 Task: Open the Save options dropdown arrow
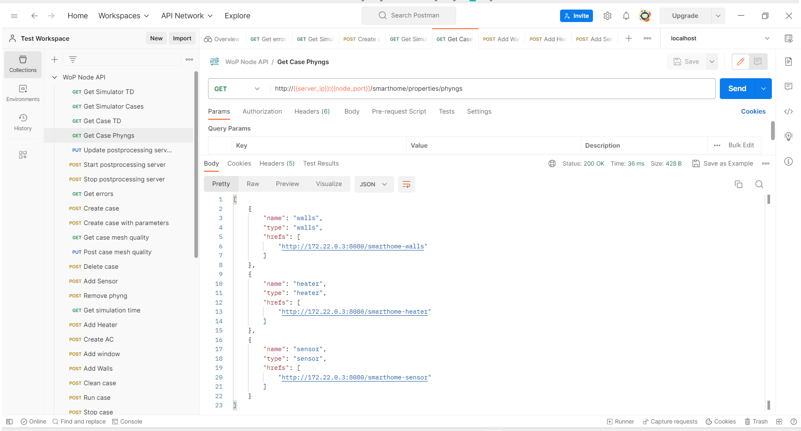(x=712, y=62)
